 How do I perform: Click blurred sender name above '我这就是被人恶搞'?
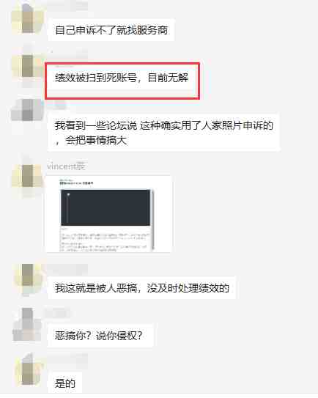point(67,268)
